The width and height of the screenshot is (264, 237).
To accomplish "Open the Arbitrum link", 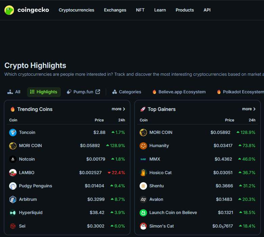I will 28,199.
